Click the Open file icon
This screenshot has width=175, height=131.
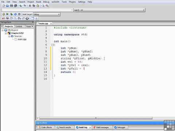(8, 6)
